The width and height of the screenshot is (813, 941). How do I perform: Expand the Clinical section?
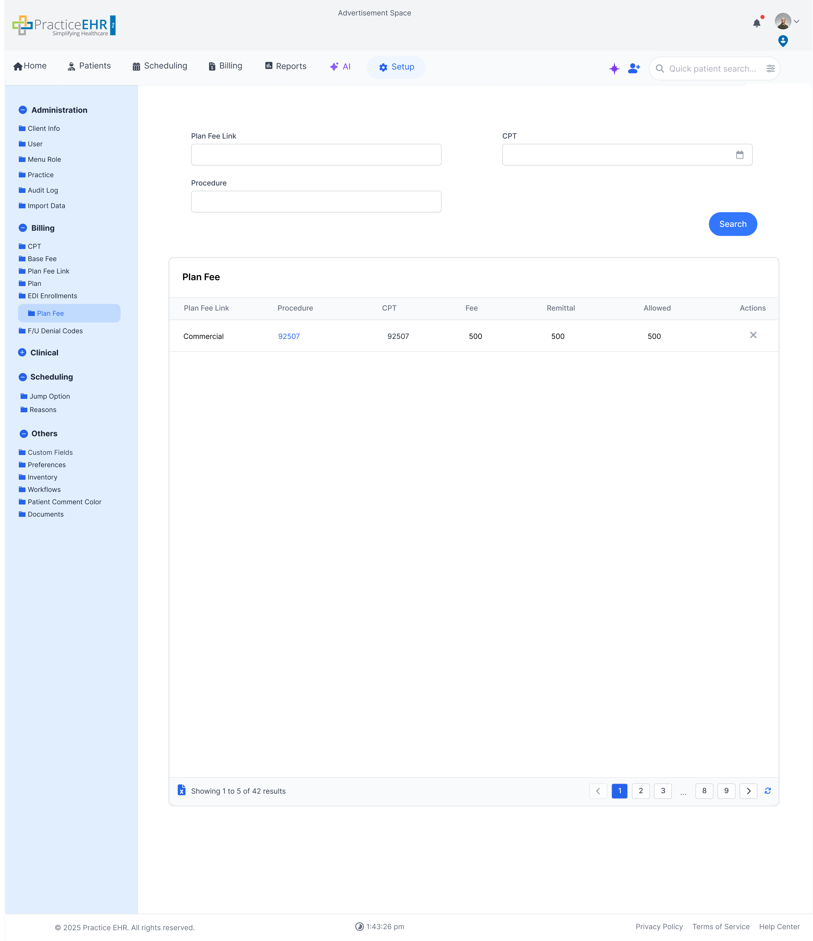pyautogui.click(x=23, y=352)
